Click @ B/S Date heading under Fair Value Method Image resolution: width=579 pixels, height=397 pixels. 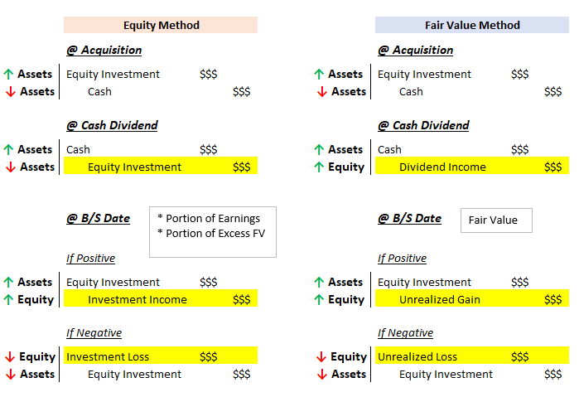click(409, 219)
